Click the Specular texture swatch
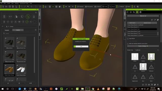This screenshot has width=162, height=91. [143, 67]
